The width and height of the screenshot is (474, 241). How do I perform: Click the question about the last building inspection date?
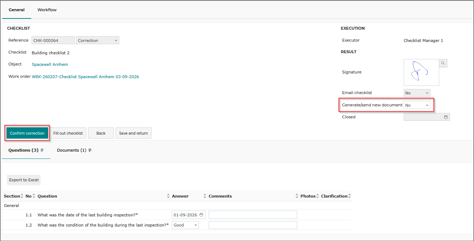[x=88, y=215]
